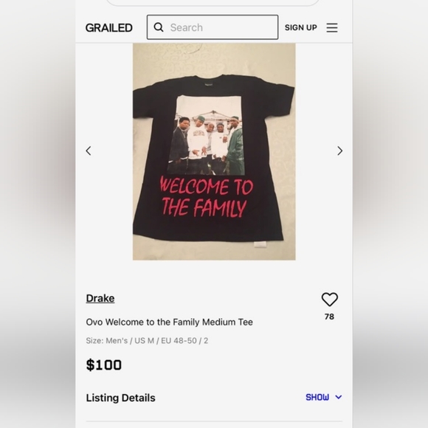
Task: Tap the black tee product photo
Action: tap(214, 151)
